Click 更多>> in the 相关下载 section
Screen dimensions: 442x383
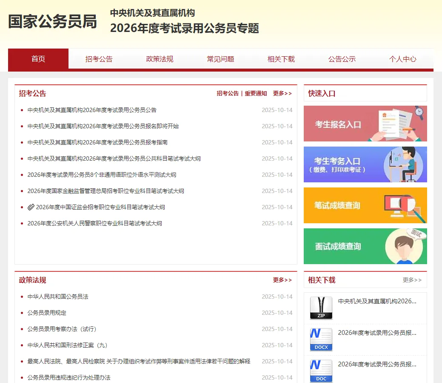click(x=412, y=280)
